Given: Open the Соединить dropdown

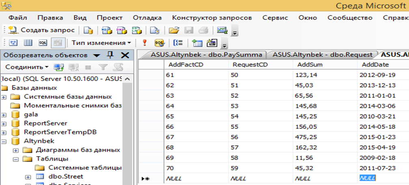Looking at the screenshot, I should click(x=27, y=67).
